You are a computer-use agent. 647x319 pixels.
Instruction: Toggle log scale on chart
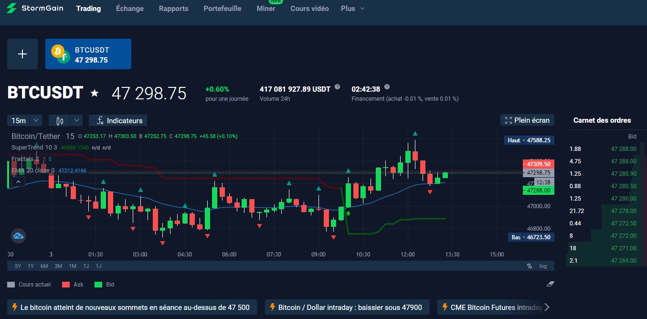(543, 266)
